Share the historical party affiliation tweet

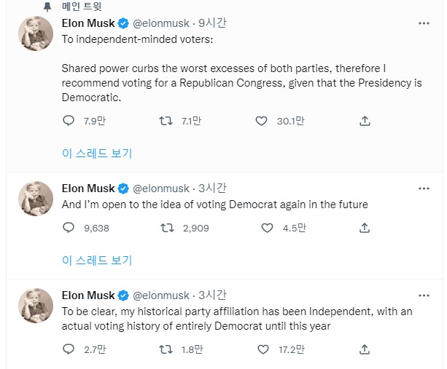click(365, 349)
